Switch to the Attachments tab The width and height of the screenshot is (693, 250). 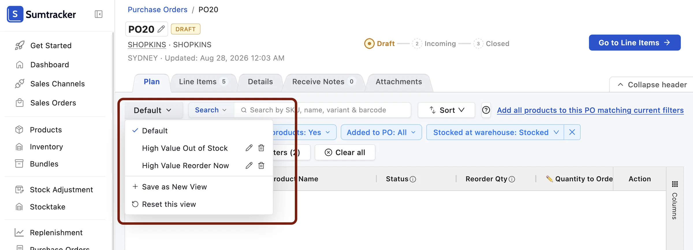pos(399,82)
